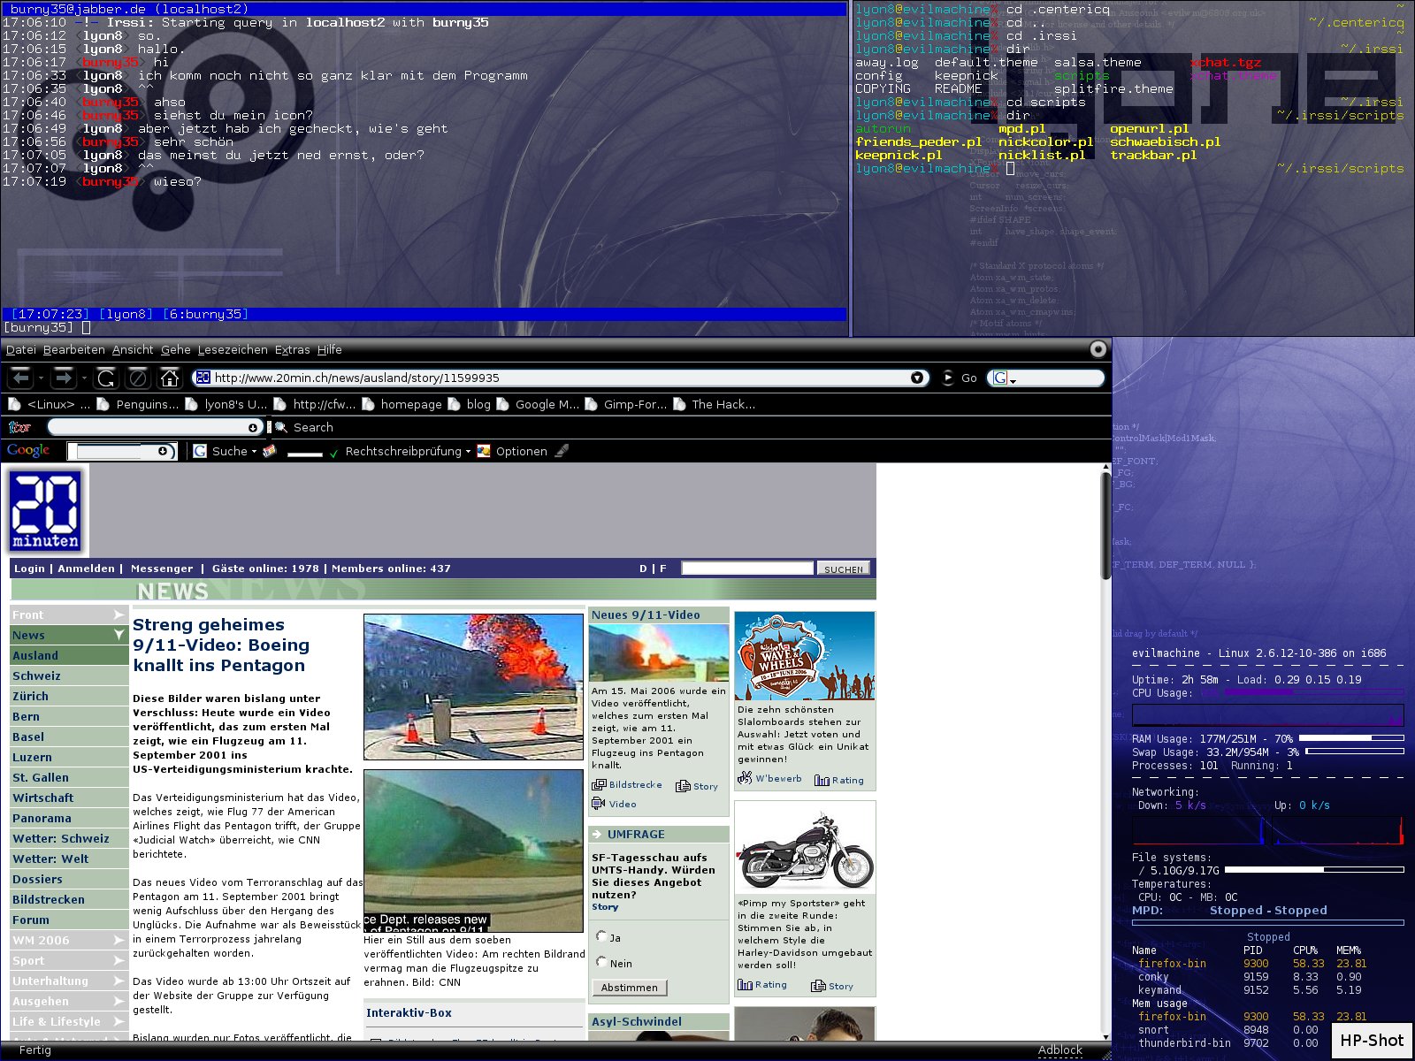The image size is (1415, 1061).
Task: Open the URL bar history dropdown
Action: tap(917, 378)
